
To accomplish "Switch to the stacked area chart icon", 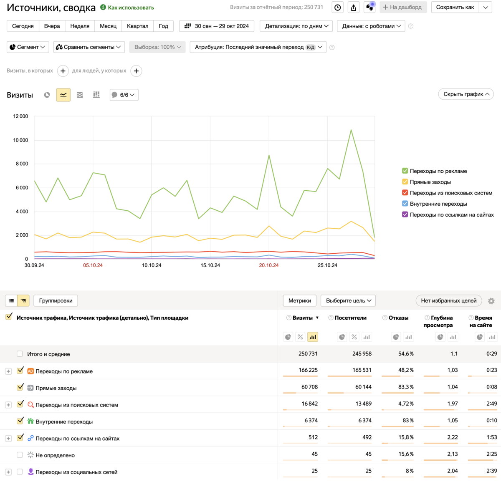I will [x=80, y=95].
